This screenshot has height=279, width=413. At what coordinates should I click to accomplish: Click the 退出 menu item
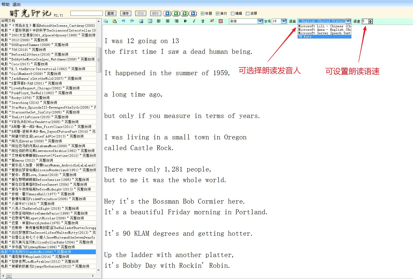[x=16, y=4]
